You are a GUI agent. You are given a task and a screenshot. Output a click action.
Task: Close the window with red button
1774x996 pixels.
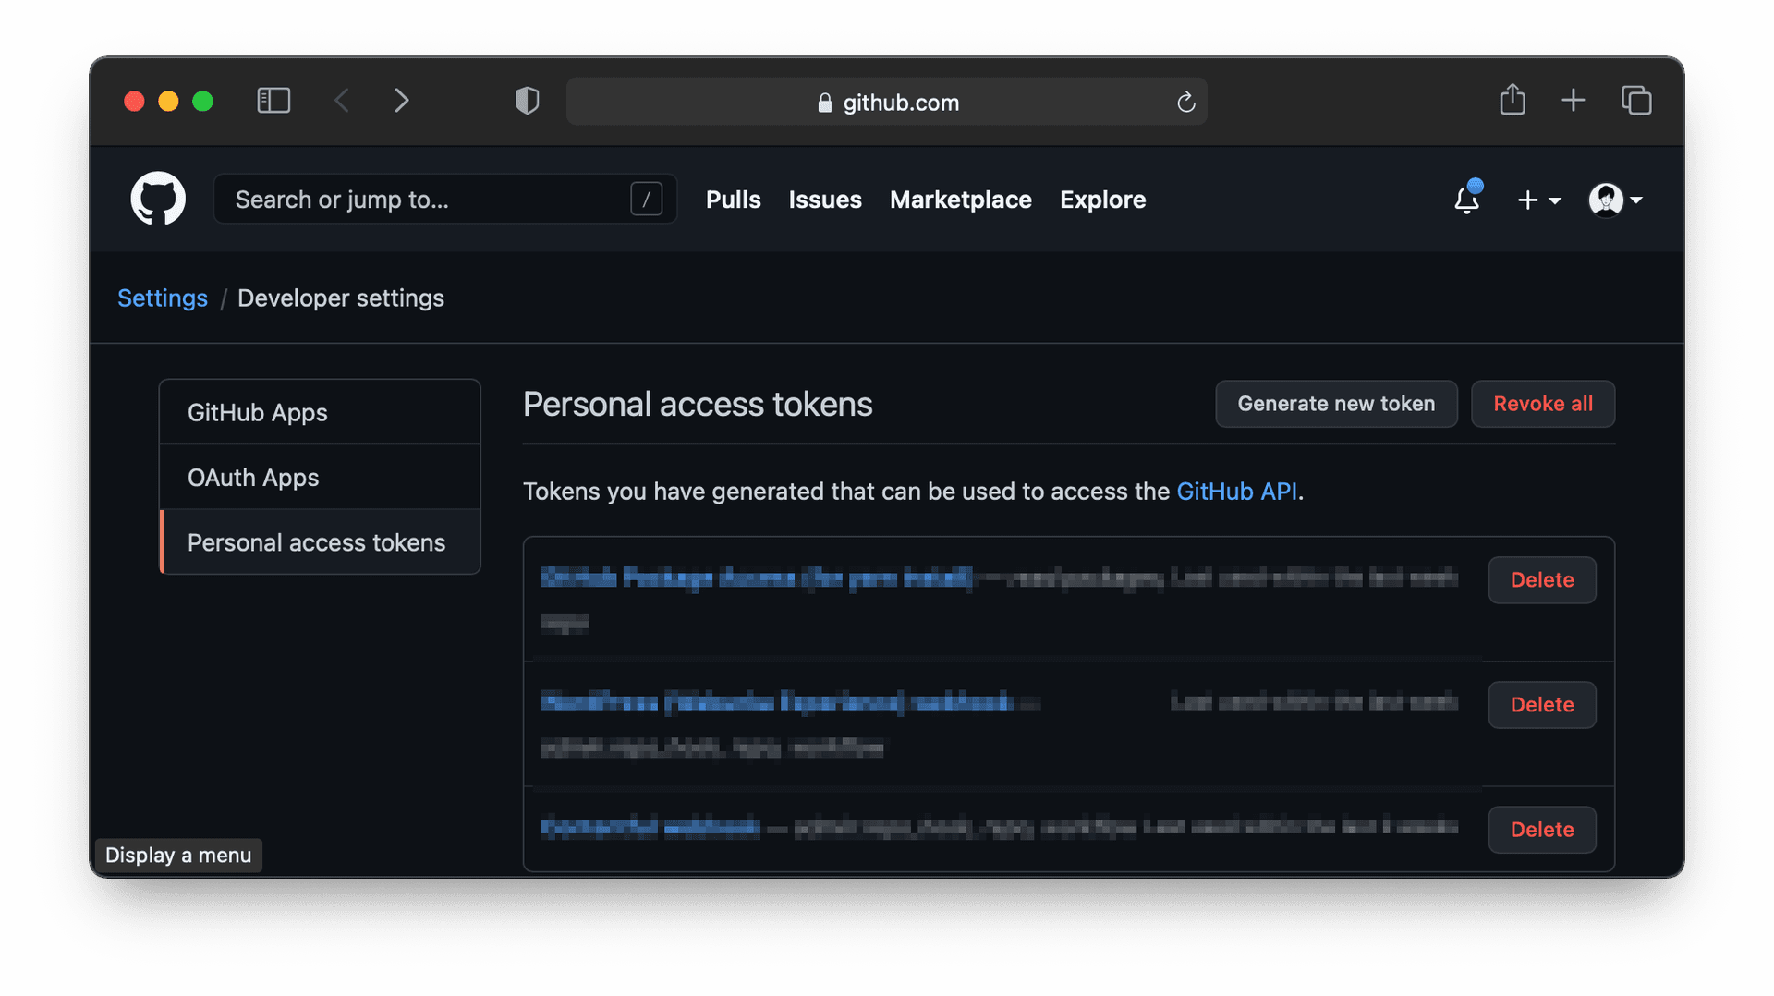[134, 101]
